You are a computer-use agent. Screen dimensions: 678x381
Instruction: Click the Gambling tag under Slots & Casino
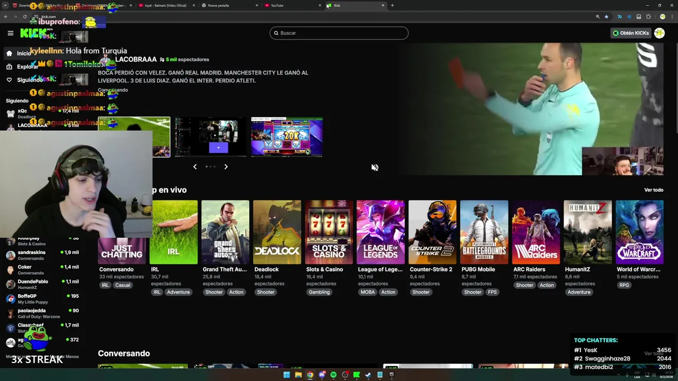click(x=319, y=292)
